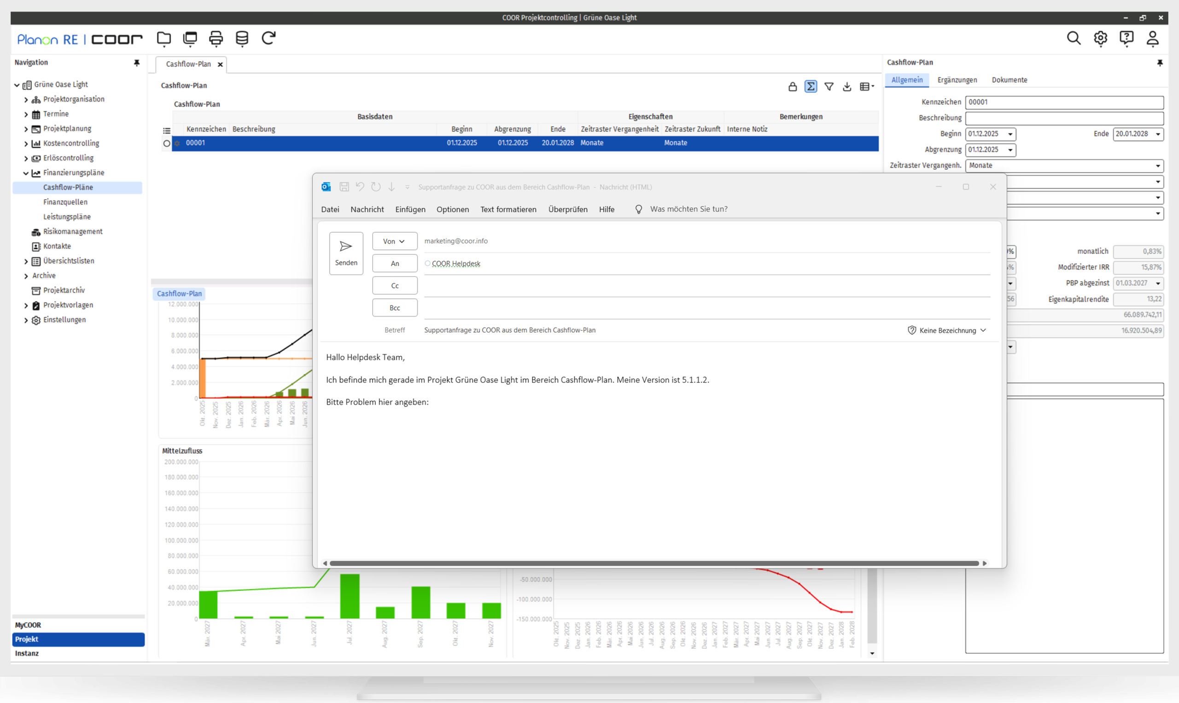
Task: Expand the Kostencontrolling tree node
Action: (x=26, y=144)
